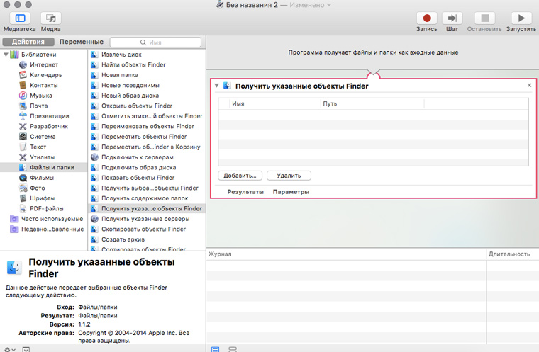Open the Медиа media browser icon
This screenshot has width=539, height=352.
[50, 18]
